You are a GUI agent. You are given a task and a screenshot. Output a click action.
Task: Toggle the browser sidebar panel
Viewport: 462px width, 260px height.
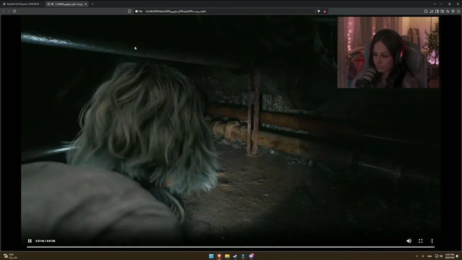(437, 11)
